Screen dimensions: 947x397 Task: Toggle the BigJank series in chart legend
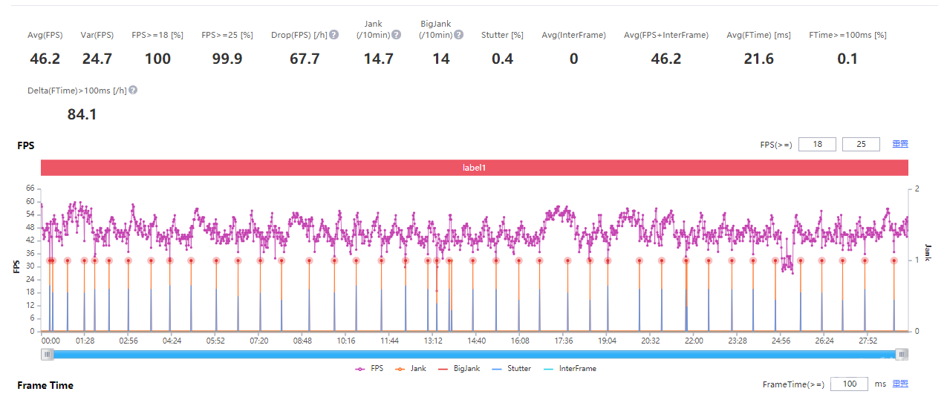458,368
